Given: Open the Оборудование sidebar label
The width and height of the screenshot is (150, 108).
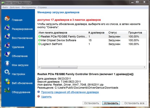Looking at the screenshot, I should pyautogui.click(x=21, y=92).
